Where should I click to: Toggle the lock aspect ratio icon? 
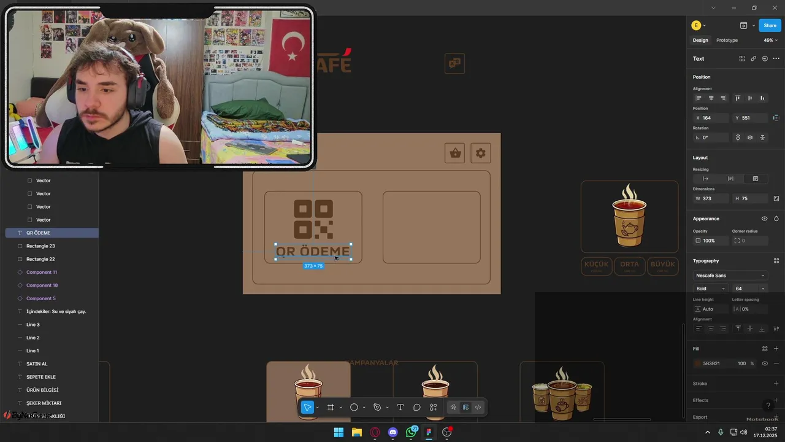coord(776,199)
